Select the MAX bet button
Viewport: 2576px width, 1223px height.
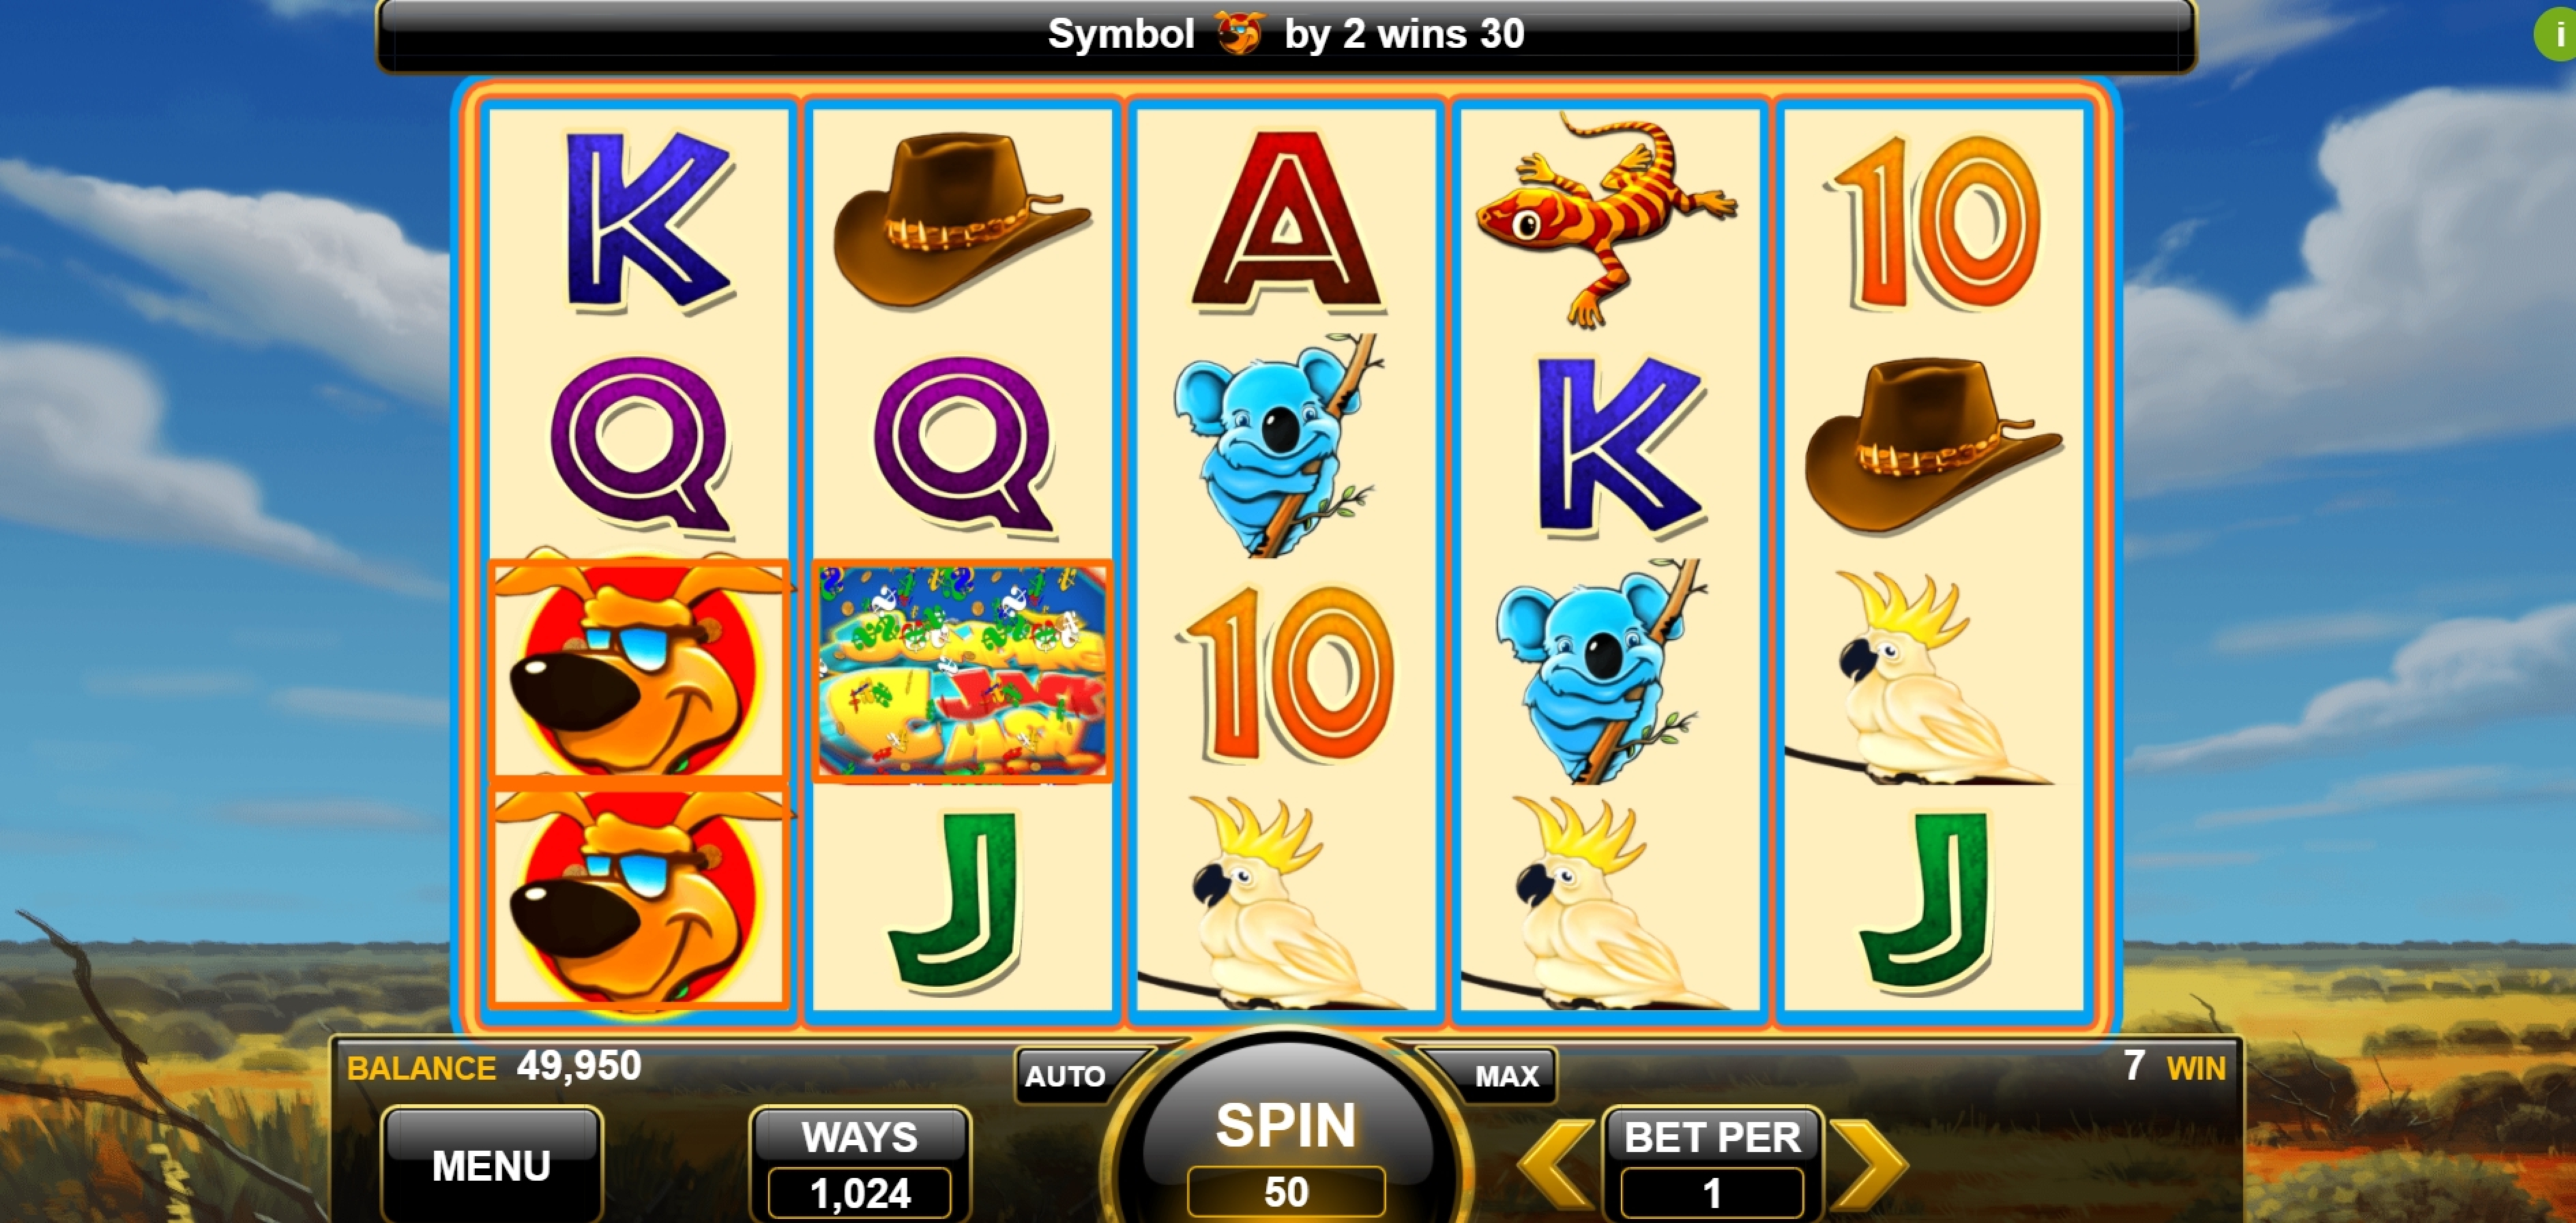tap(1505, 1075)
